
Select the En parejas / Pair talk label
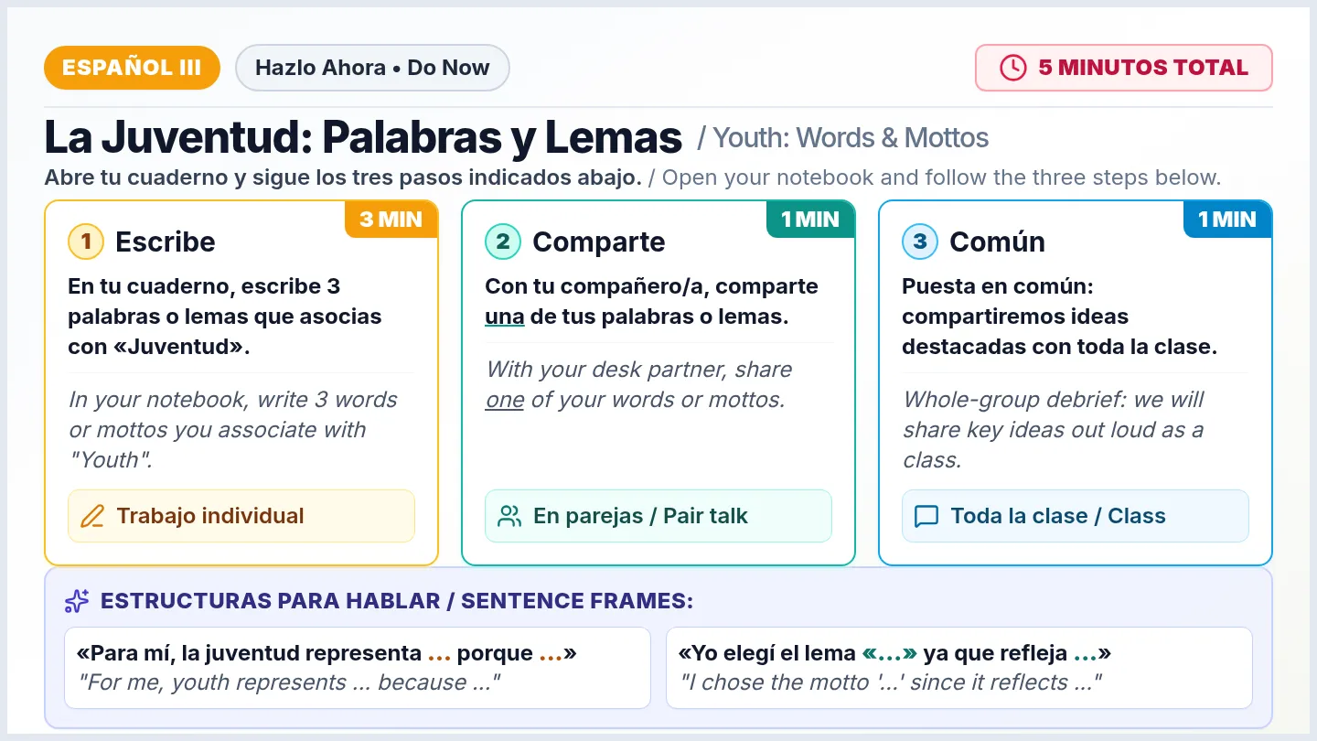pyautogui.click(x=658, y=516)
